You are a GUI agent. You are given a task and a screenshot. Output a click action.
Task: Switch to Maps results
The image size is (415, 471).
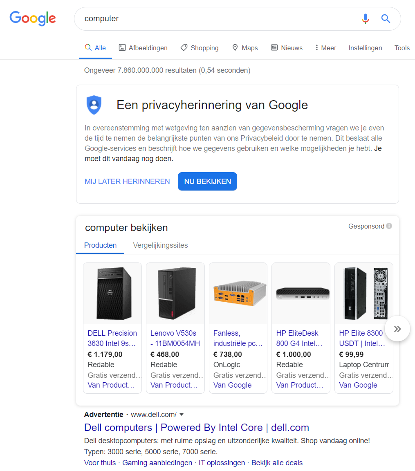click(x=245, y=48)
